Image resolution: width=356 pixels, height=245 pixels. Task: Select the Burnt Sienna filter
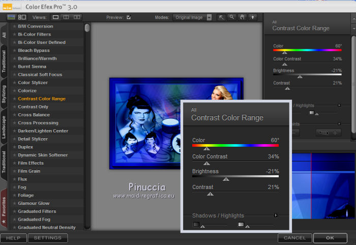pyautogui.click(x=32, y=67)
